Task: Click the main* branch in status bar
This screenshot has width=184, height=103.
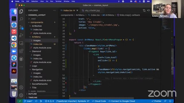Action: 28,101
